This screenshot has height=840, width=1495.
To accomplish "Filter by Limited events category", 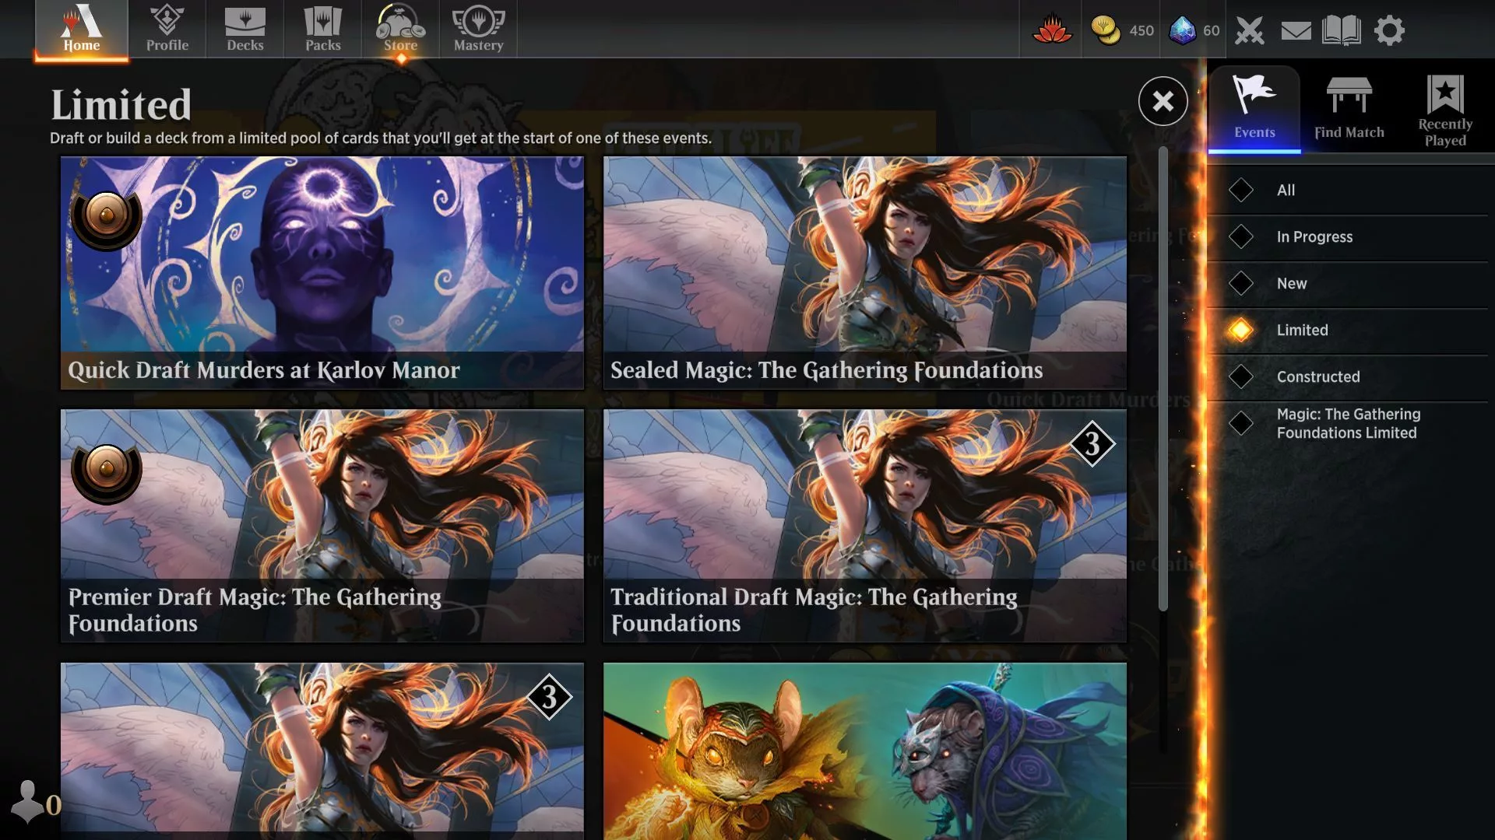I will 1301,331.
